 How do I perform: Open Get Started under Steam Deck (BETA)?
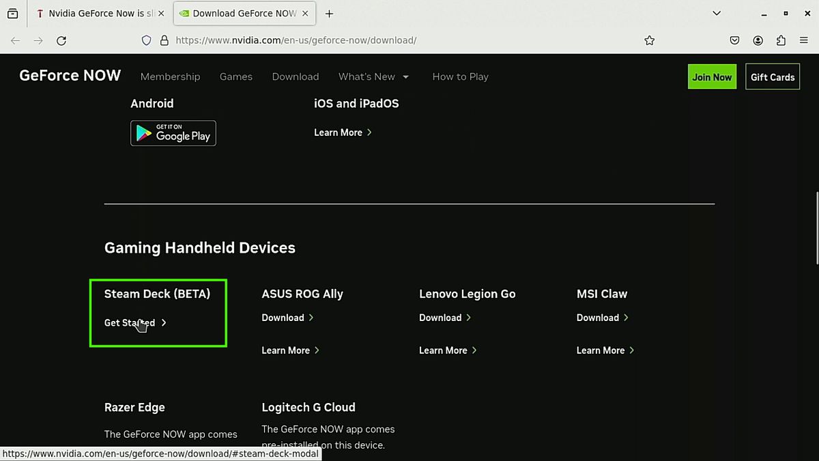130,322
